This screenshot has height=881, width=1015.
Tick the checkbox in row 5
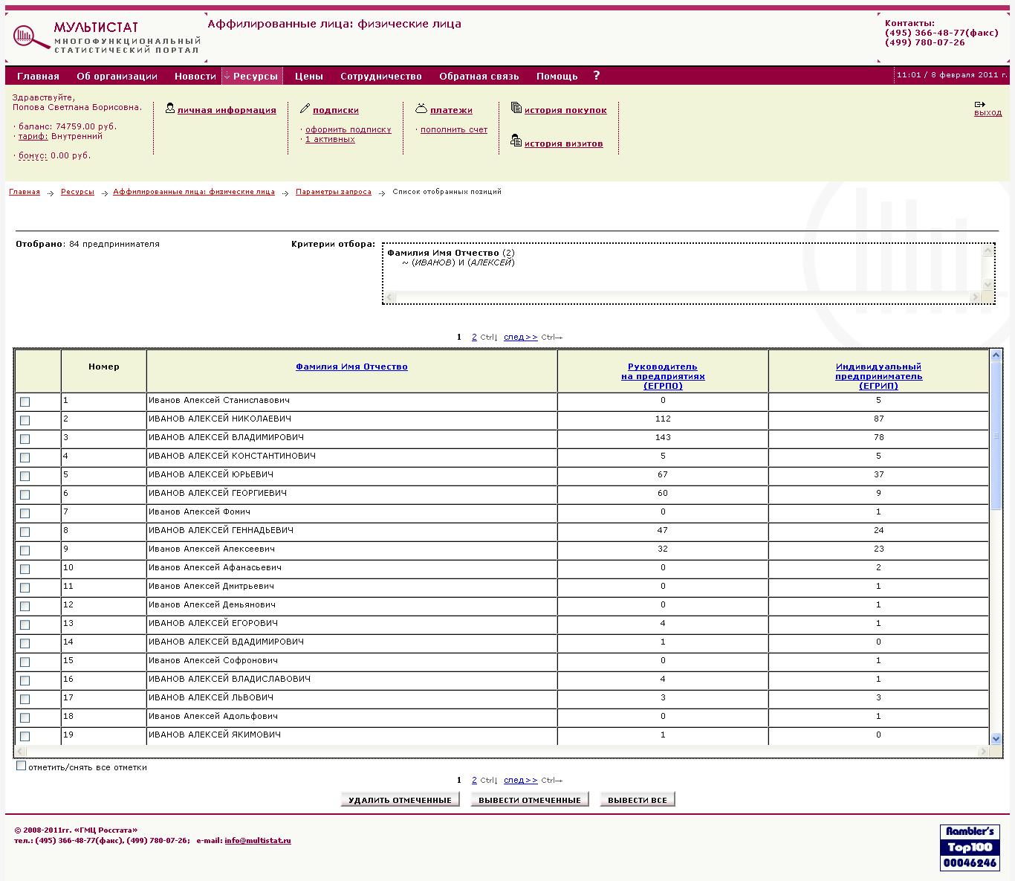click(25, 477)
